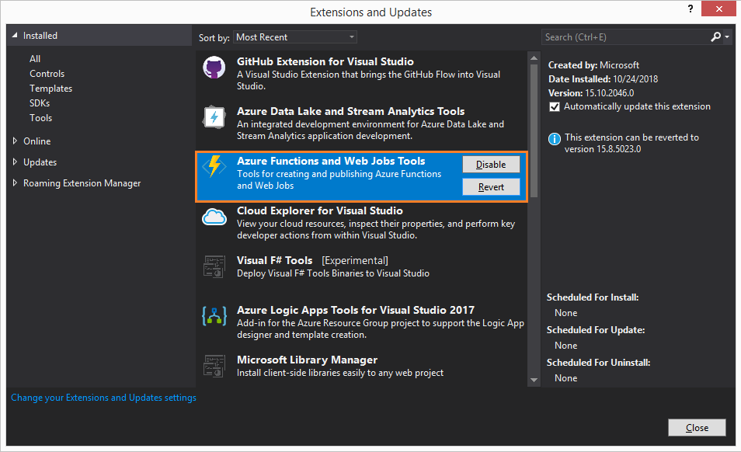The width and height of the screenshot is (741, 452).
Task: Click the Microsoft Library Manager icon
Action: [214, 366]
